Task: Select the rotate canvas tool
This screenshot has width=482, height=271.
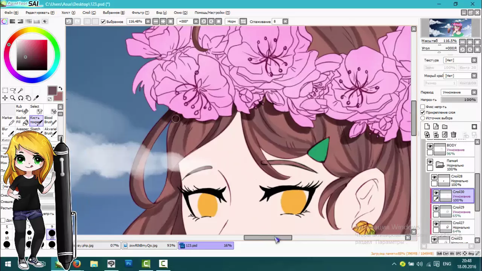Action: (x=21, y=98)
